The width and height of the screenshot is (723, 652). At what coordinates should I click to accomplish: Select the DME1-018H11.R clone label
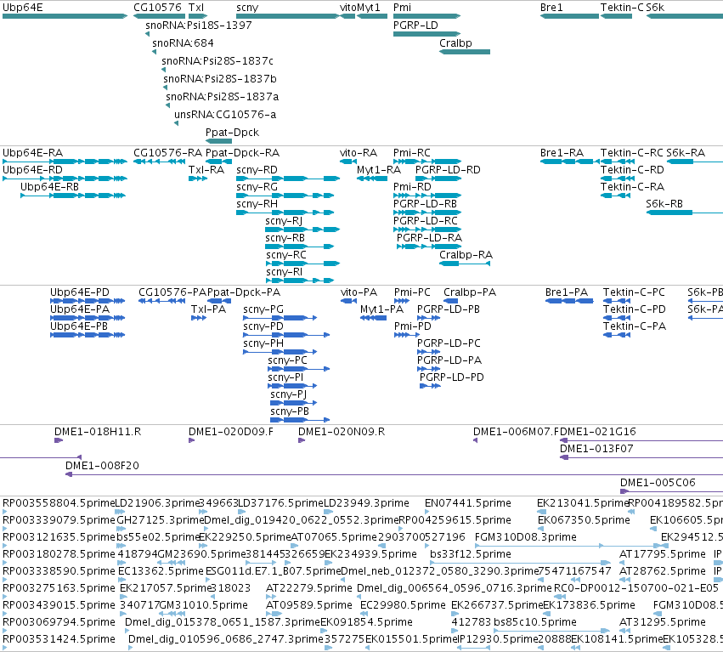pyautogui.click(x=98, y=432)
